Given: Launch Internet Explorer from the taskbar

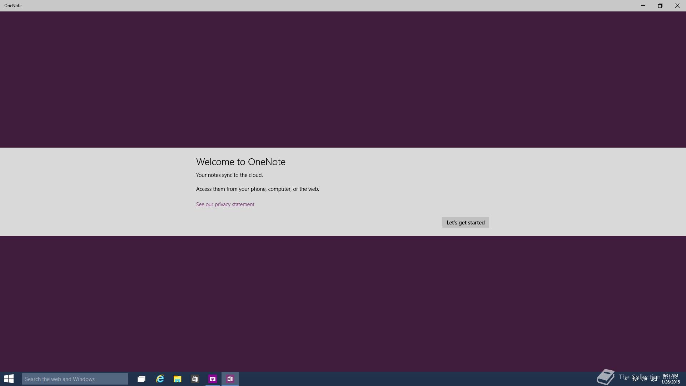Looking at the screenshot, I should (160, 379).
